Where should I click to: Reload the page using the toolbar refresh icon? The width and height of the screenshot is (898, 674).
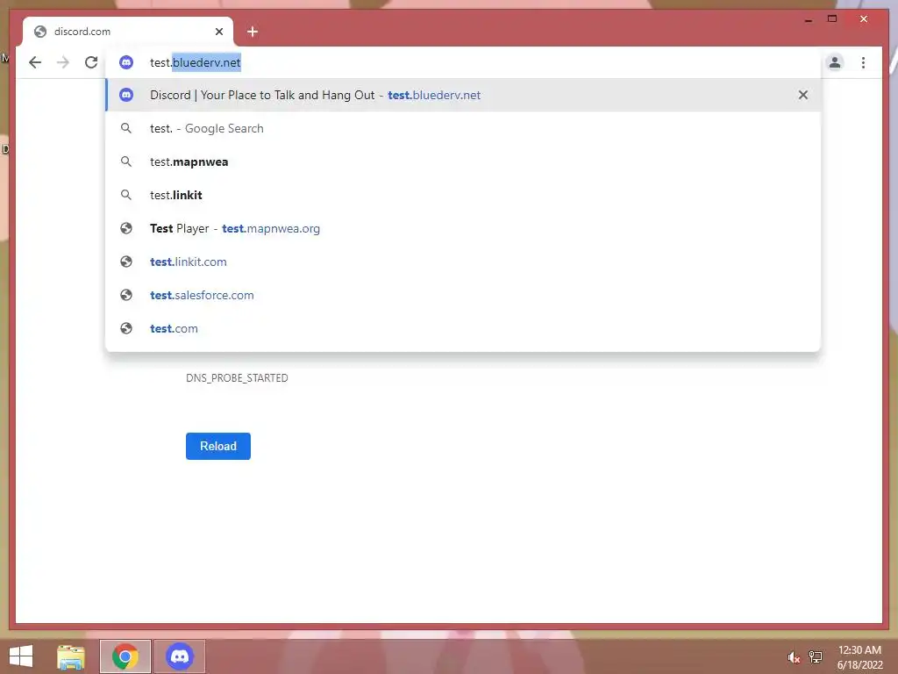91,62
